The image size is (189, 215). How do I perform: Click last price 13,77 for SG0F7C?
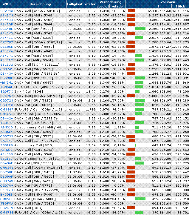91,91
